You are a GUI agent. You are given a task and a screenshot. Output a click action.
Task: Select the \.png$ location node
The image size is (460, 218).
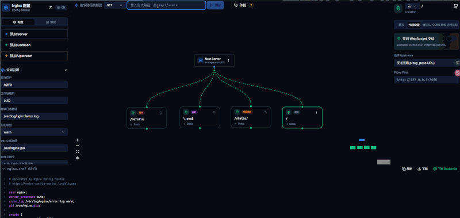[x=200, y=117]
